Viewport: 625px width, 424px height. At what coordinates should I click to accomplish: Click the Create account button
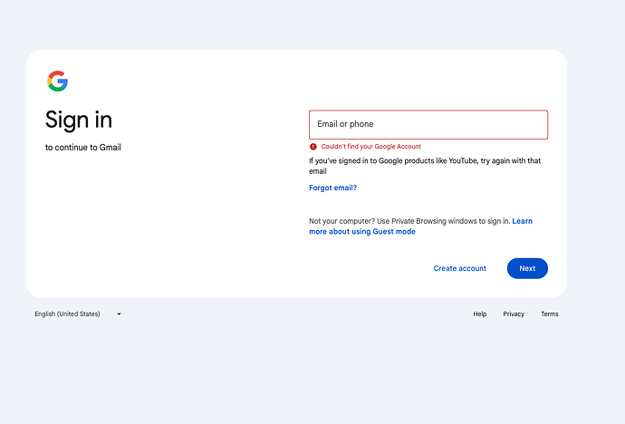(459, 268)
